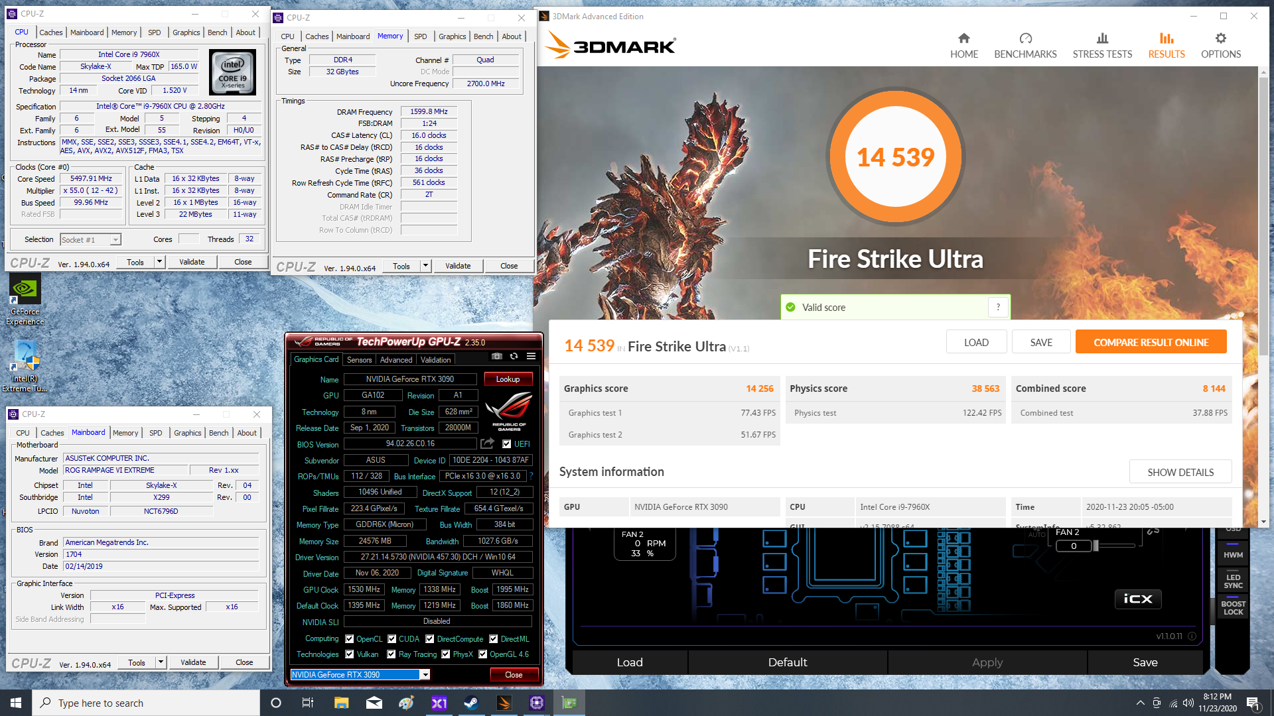Switch to SPD tab in CPU-Z Memory window
The image size is (1274, 716).
click(420, 36)
